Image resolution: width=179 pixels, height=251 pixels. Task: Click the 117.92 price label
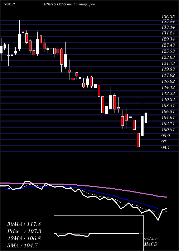168,75
